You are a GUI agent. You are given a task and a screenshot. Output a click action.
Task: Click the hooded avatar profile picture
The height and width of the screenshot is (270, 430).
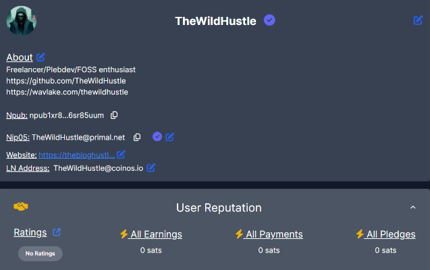point(22,20)
